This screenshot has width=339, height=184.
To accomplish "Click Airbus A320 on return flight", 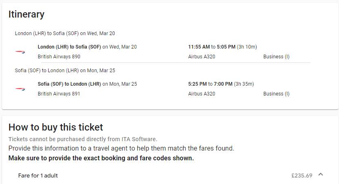I will coord(202,94).
